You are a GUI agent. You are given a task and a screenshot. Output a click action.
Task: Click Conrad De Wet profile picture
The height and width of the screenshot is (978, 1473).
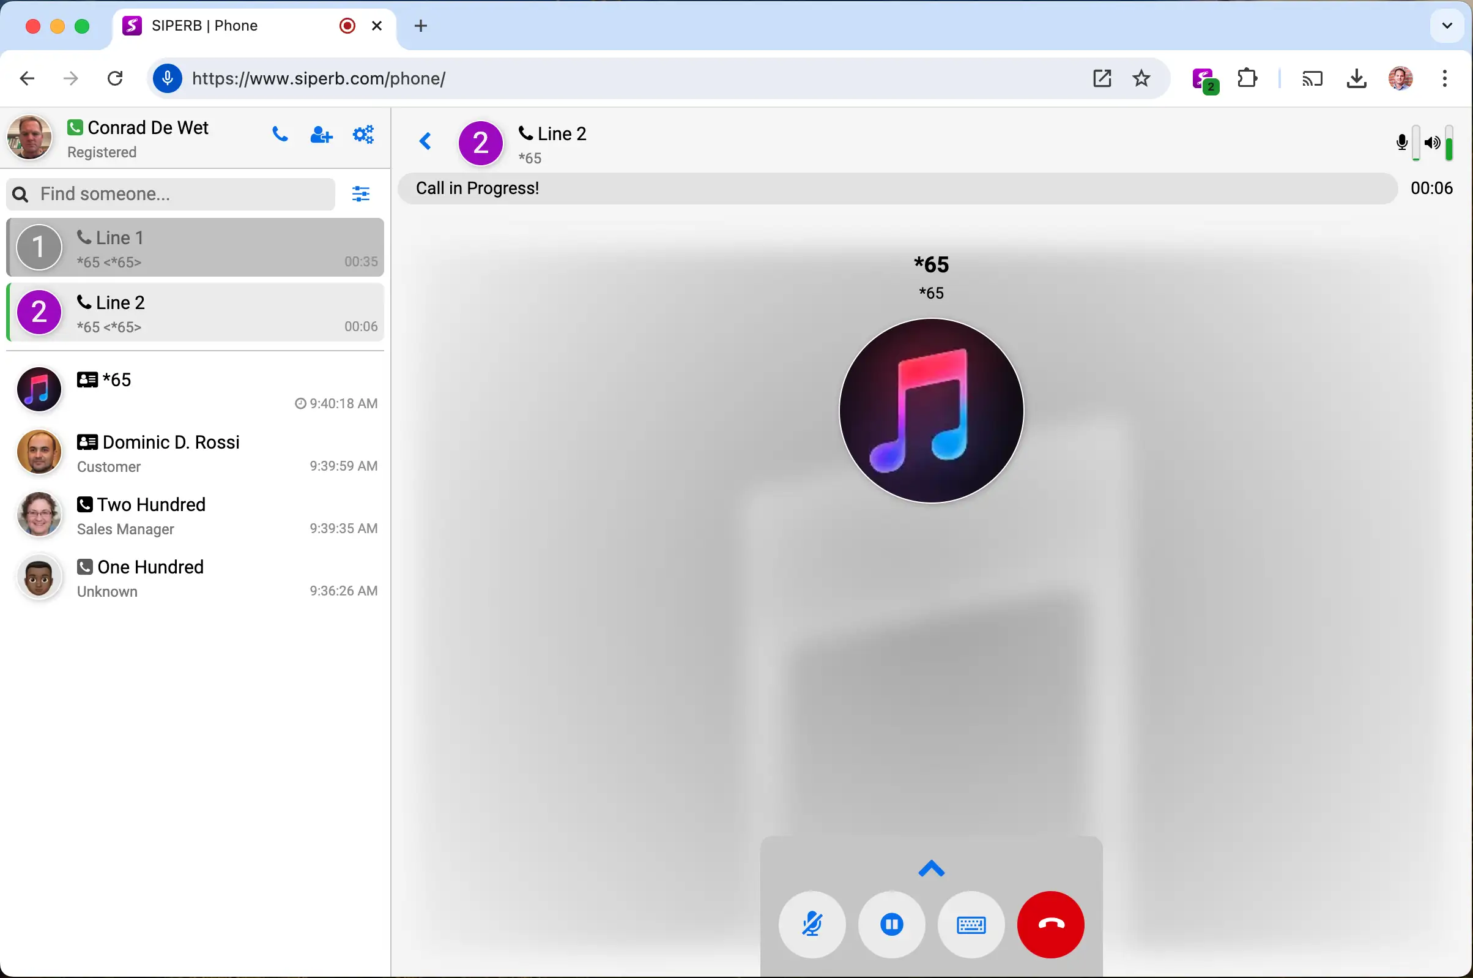[29, 137]
